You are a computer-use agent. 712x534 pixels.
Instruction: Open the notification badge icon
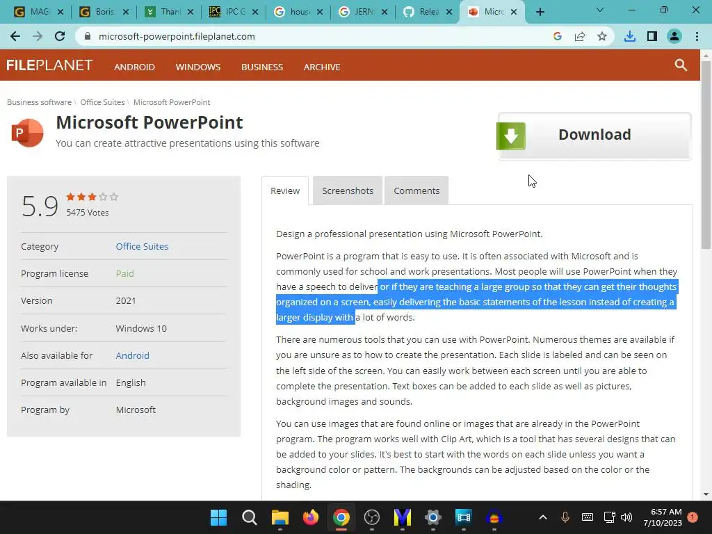693,517
